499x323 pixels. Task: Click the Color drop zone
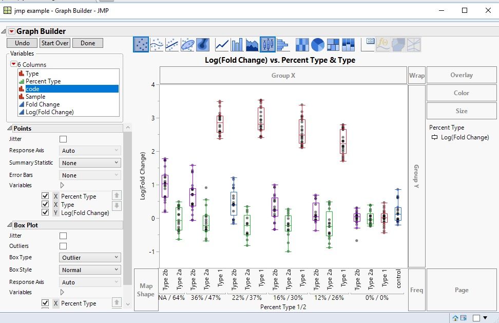[x=462, y=93]
